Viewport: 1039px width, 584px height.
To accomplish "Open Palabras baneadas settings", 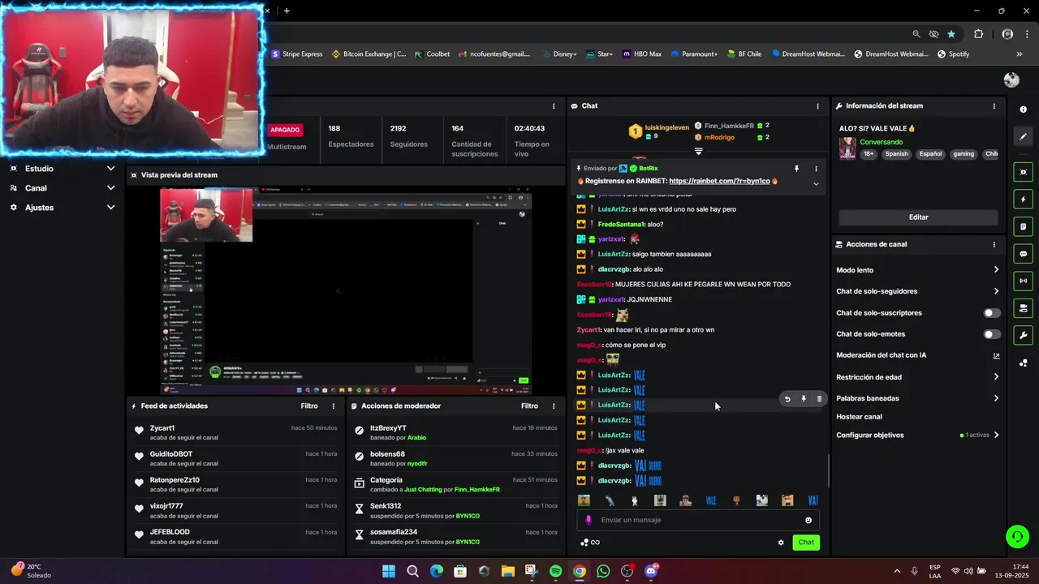I will click(918, 398).
